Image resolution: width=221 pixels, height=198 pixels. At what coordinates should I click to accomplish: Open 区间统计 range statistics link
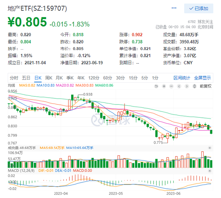tap(182, 78)
